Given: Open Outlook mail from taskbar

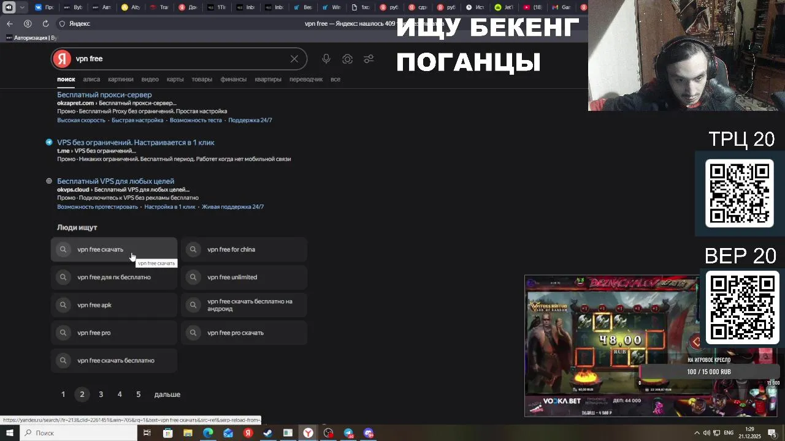Looking at the screenshot, I should 228,433.
